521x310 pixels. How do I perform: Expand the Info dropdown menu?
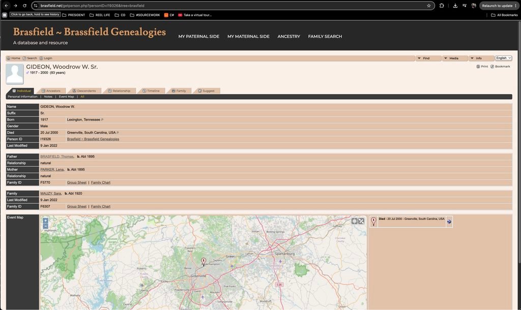(x=481, y=58)
